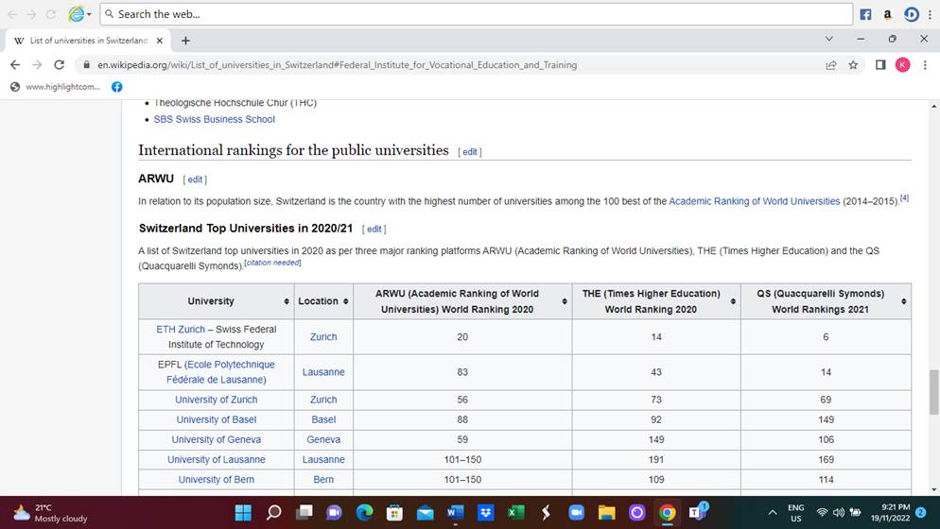Viewport: 940px width, 529px height.
Task: Open ETH Zurich link
Action: (x=181, y=330)
